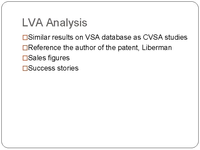Click the word 'figures' in third bullet
Screen dimensions: 200x150
59,58
